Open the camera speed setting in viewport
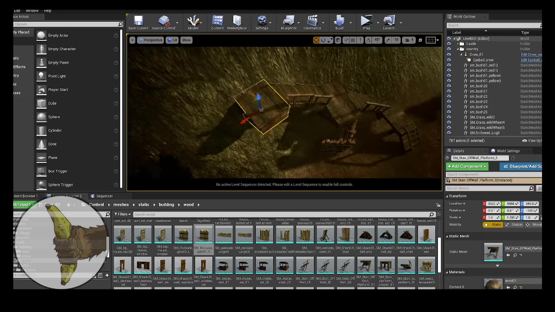 (x=409, y=40)
